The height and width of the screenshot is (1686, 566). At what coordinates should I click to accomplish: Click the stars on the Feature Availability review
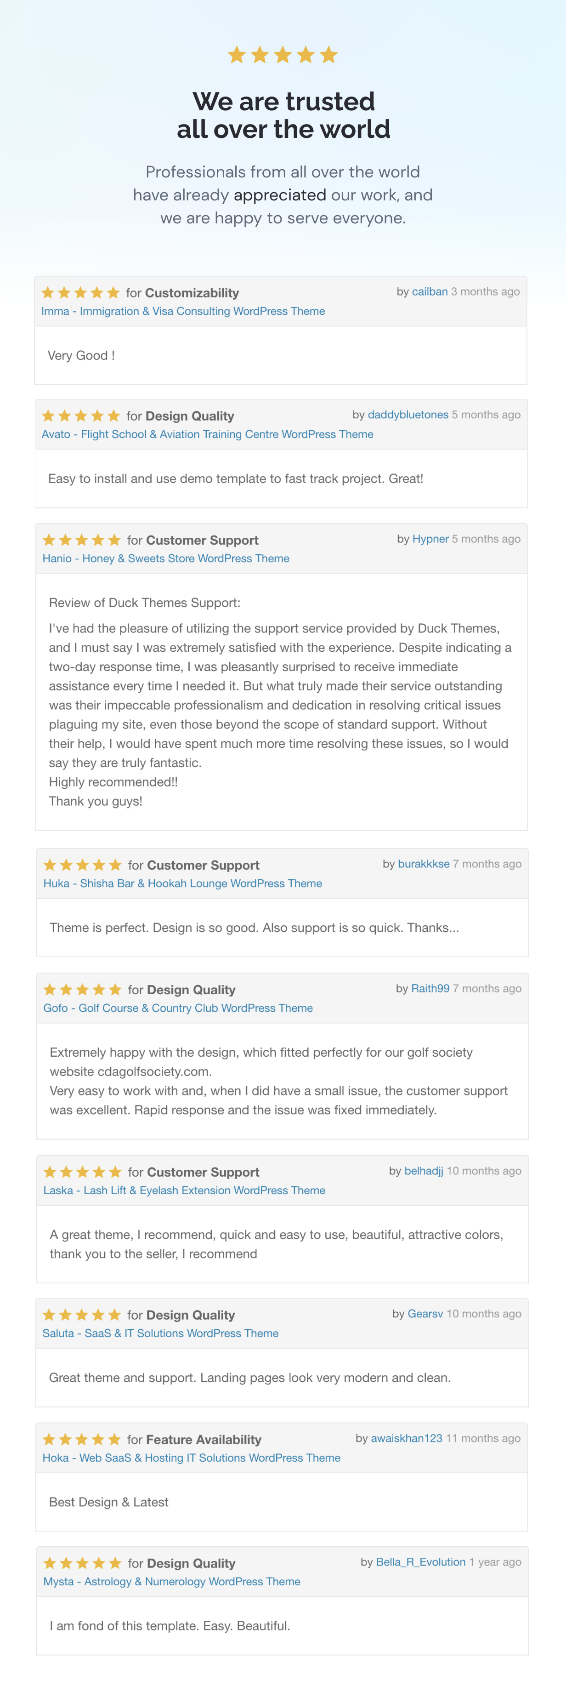click(82, 1439)
